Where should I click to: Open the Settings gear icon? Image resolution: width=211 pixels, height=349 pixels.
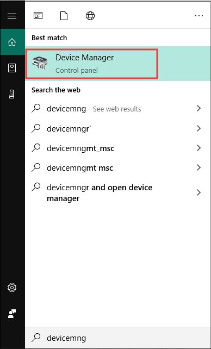[12, 288]
